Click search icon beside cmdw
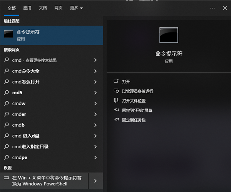Screen dimensions: 231x192 [x=6, y=103]
